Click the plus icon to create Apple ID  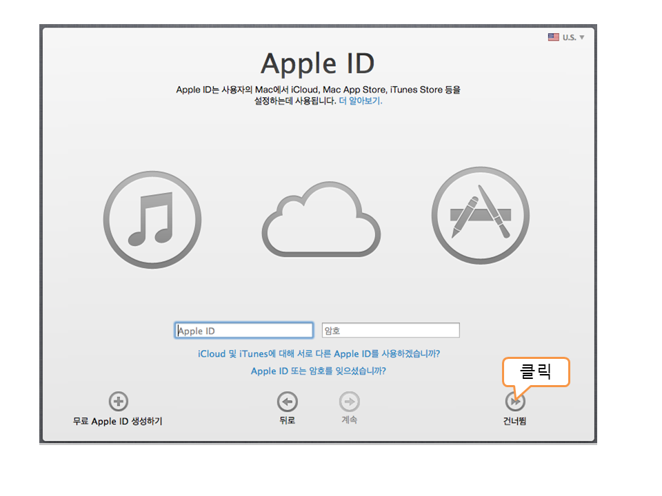119,402
